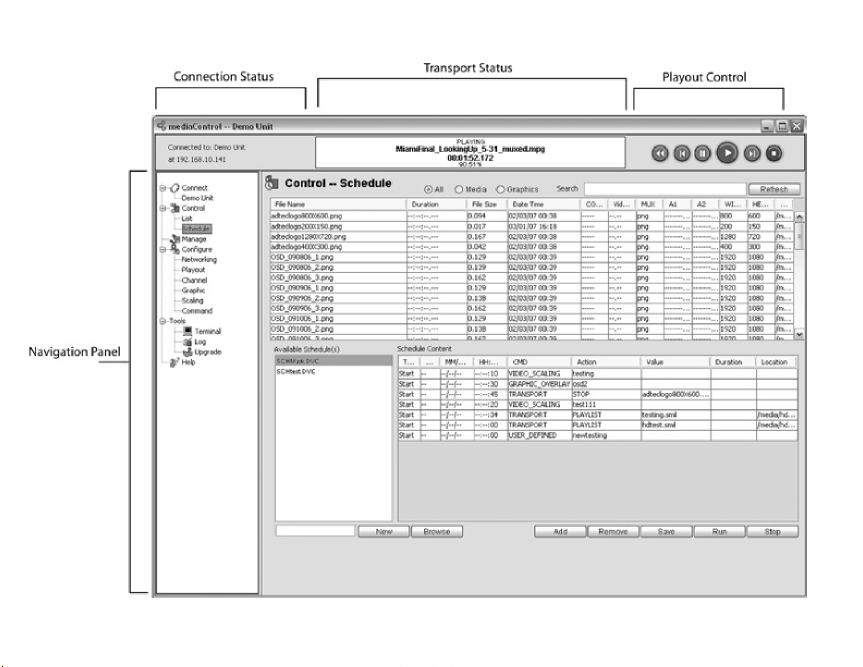Select schedule SCHtest.DVC

(x=333, y=371)
